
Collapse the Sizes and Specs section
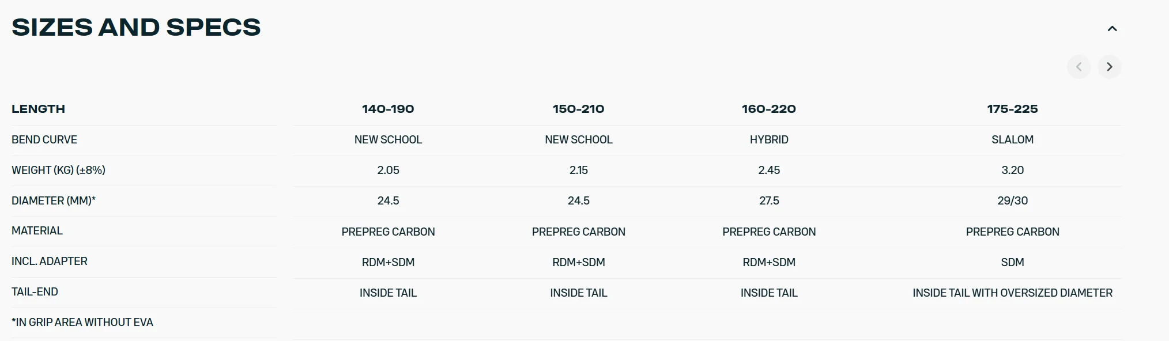pyautogui.click(x=1112, y=28)
